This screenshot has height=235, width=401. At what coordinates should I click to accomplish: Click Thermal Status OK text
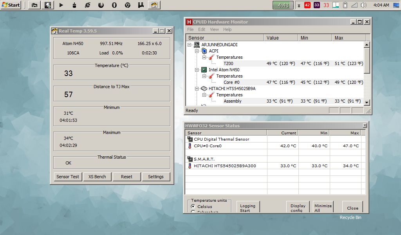pos(68,163)
